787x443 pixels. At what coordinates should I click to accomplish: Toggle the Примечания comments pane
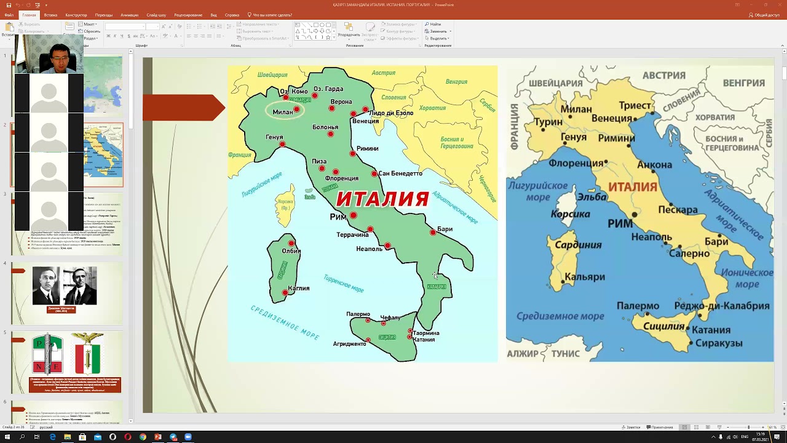(659, 427)
